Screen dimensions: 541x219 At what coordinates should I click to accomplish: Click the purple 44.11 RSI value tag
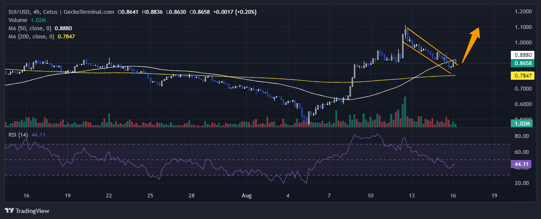tap(522, 164)
